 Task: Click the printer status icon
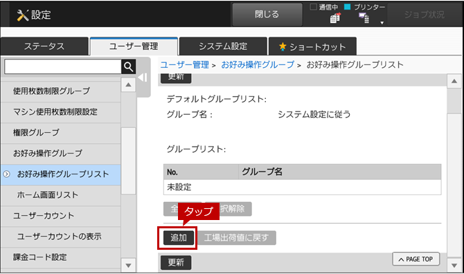click(364, 18)
